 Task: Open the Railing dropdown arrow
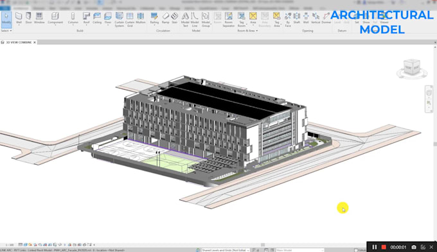pos(154,25)
